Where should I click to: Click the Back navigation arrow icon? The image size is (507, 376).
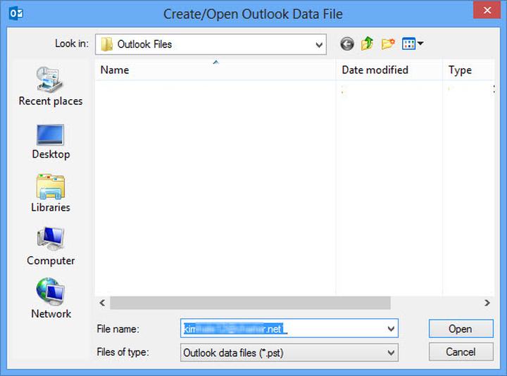pos(346,44)
